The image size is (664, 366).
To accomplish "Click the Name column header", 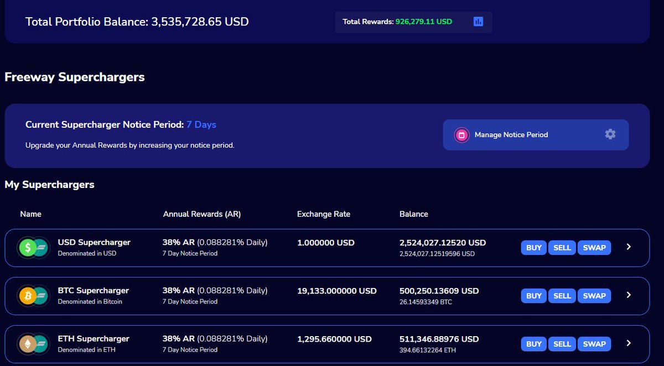I will tap(30, 214).
